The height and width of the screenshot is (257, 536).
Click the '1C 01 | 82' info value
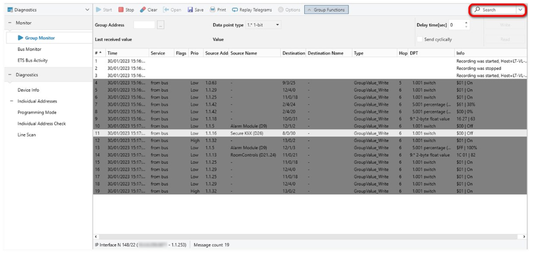pyautogui.click(x=466, y=155)
